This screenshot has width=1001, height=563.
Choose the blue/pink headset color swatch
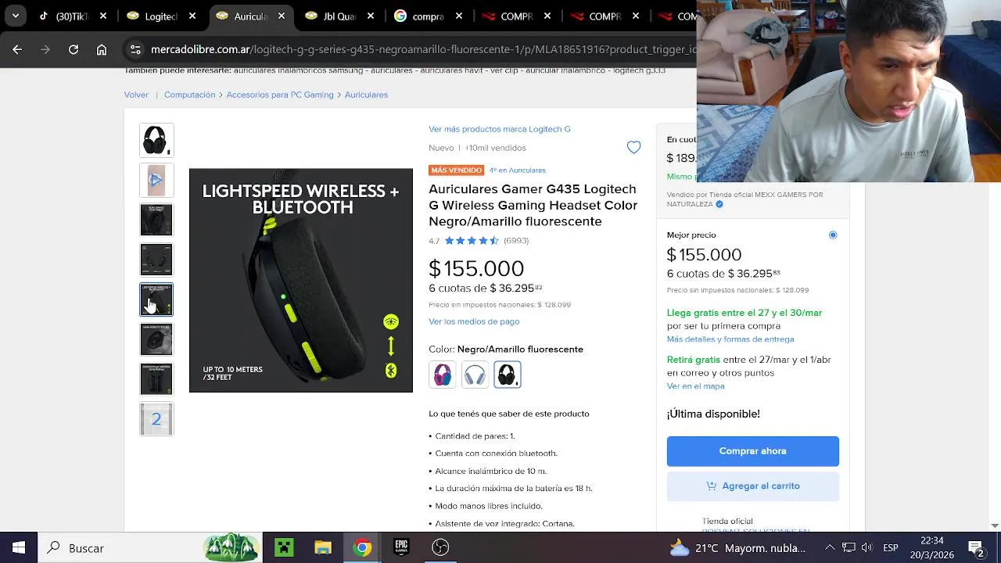pos(442,375)
